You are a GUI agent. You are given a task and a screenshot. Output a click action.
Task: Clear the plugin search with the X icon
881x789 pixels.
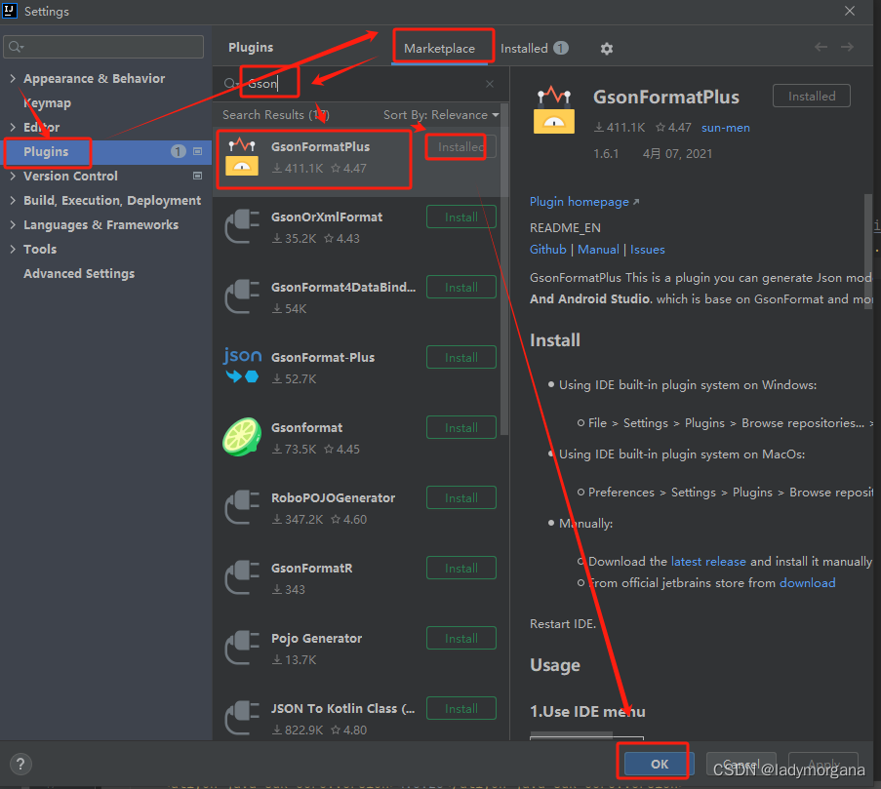pos(490,84)
